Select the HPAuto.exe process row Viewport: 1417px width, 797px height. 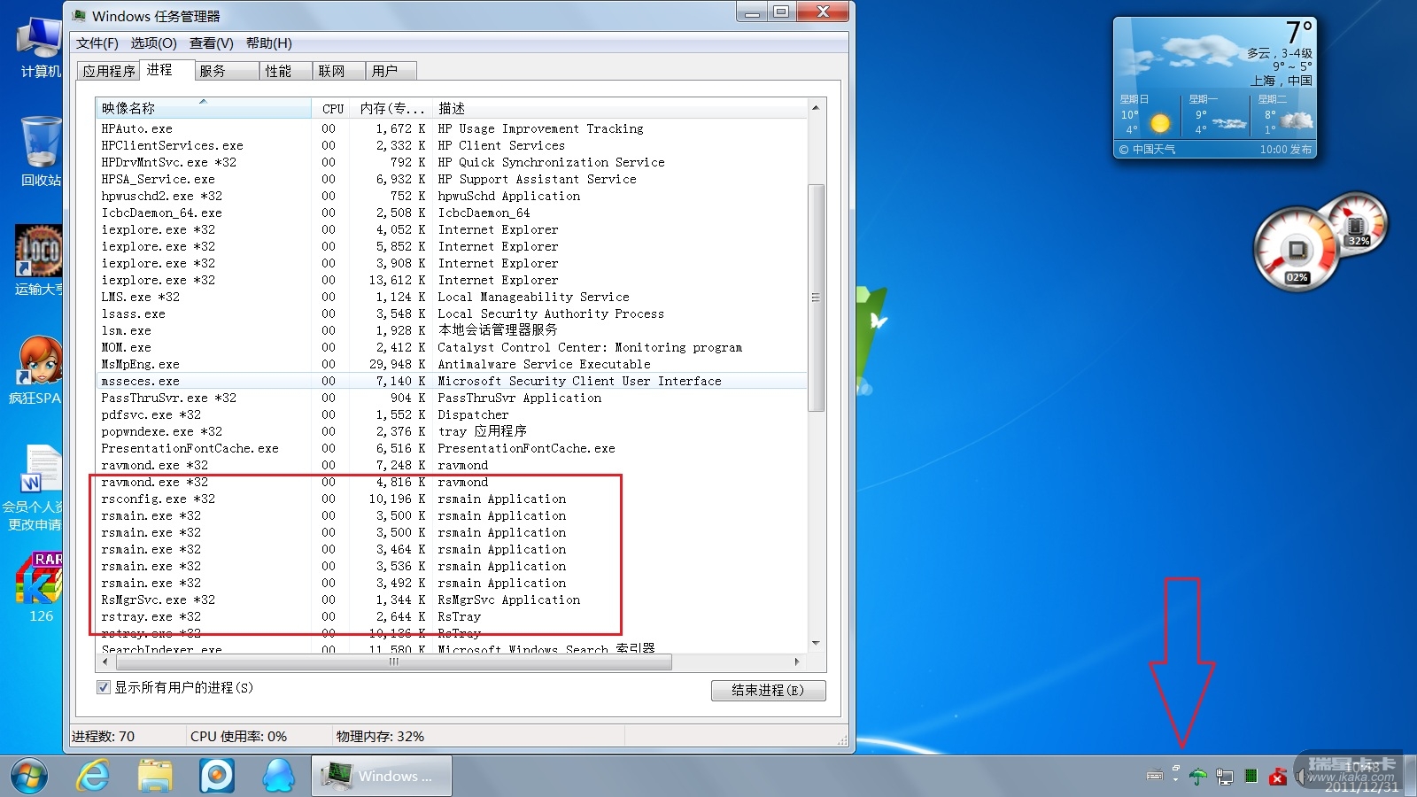pyautogui.click(x=452, y=128)
